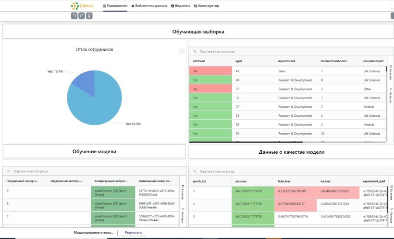Select the Результаты tab at bottom

(x=133, y=232)
